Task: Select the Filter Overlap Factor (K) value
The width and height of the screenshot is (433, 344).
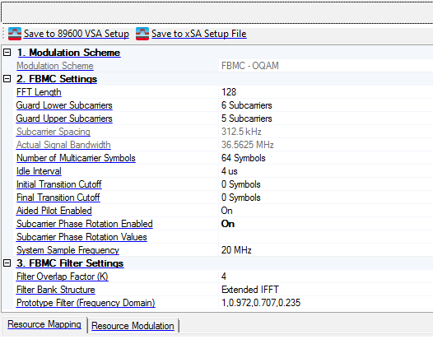Action: [326, 277]
